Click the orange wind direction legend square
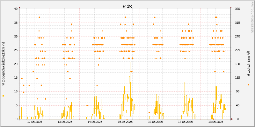The image size is (255, 127). pos(248,84)
